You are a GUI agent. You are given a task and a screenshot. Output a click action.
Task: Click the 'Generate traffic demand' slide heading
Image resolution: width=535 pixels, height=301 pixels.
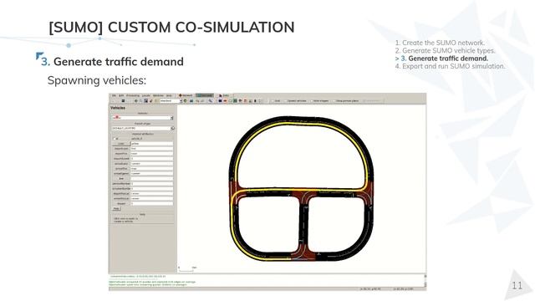119,62
